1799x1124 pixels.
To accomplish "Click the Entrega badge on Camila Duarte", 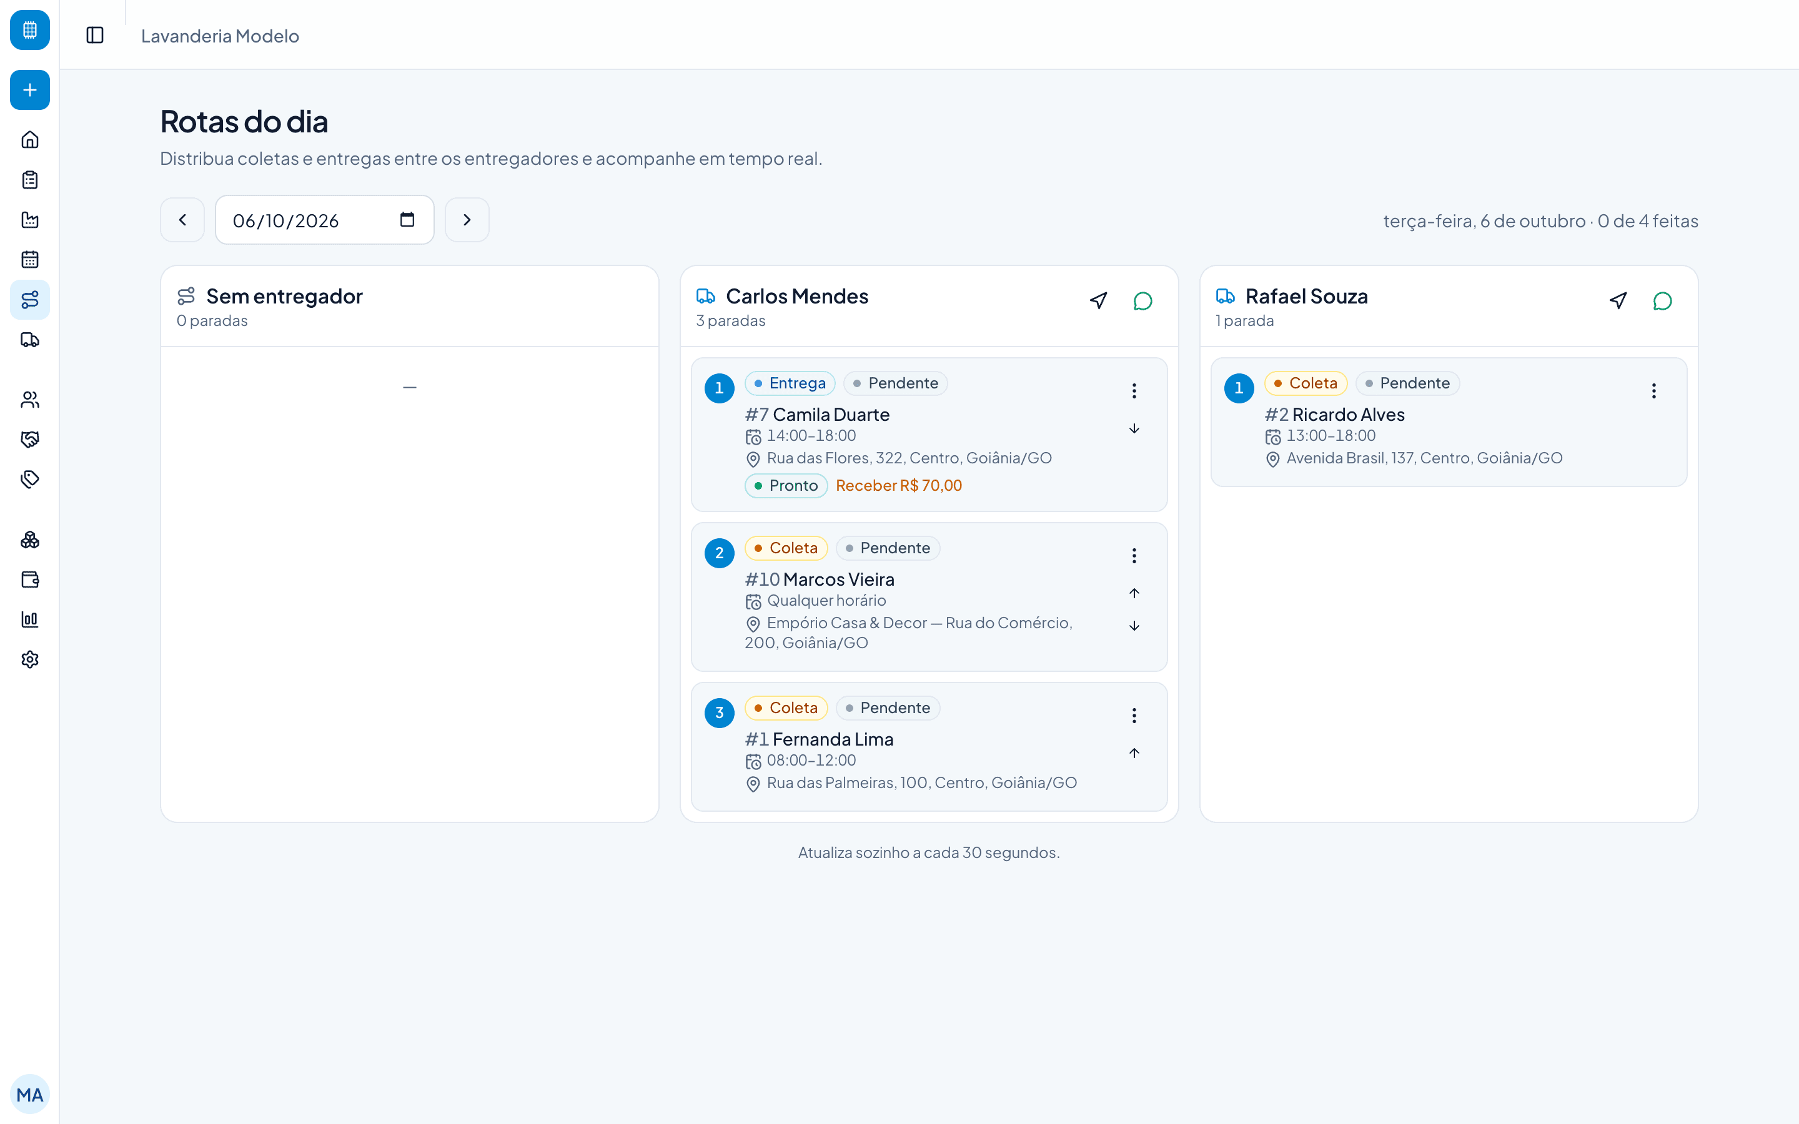I will tap(790, 383).
